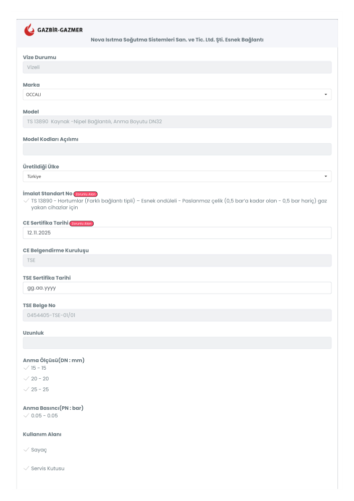Open the Marka dropdown showing OCCALI

[177, 95]
